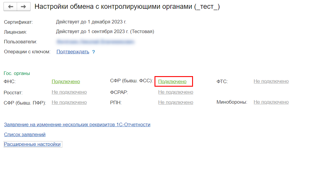Image resolution: width=319 pixels, height=171 pixels.
Task: Click СФР (бывш. ПФР) Не подключено link
Action: (69, 102)
